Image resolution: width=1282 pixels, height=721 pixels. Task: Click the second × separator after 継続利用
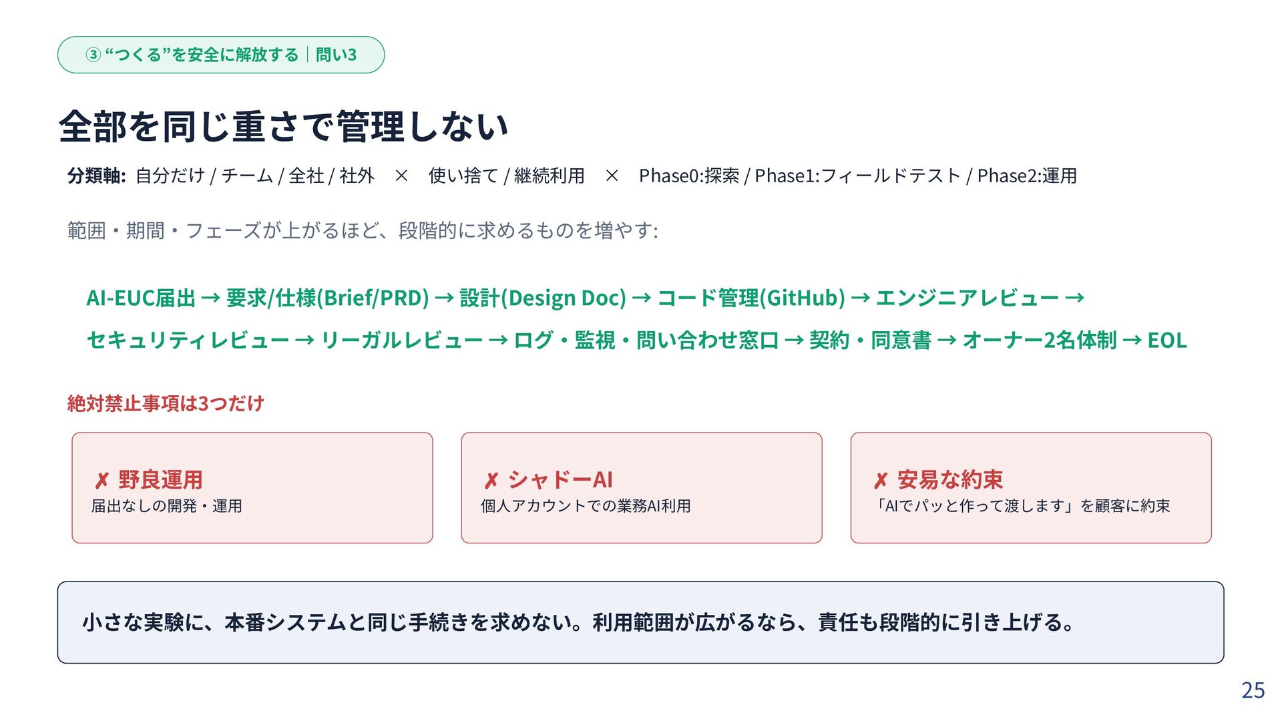(x=612, y=176)
